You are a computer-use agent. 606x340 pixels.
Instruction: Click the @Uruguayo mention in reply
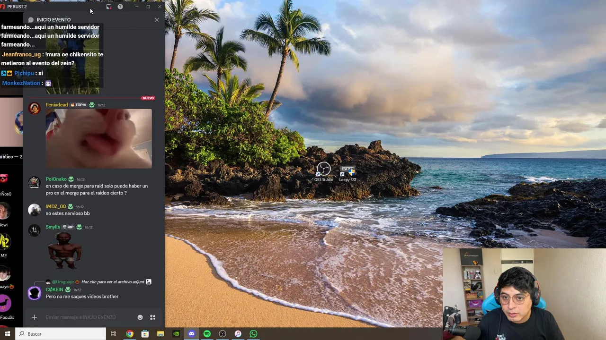pos(63,282)
